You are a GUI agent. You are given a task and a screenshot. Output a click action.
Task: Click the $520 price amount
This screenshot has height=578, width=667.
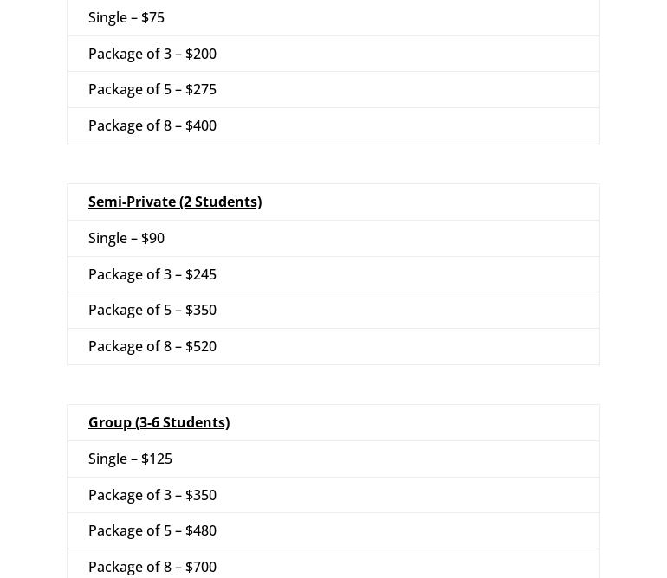point(201,346)
